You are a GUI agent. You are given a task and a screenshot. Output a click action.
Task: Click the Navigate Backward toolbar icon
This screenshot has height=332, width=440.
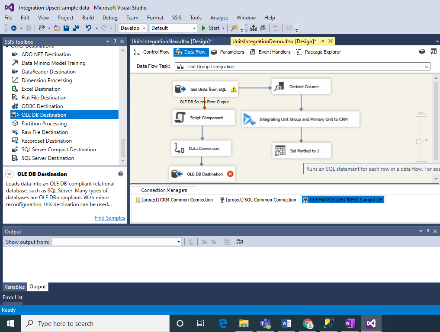[x=14, y=28]
